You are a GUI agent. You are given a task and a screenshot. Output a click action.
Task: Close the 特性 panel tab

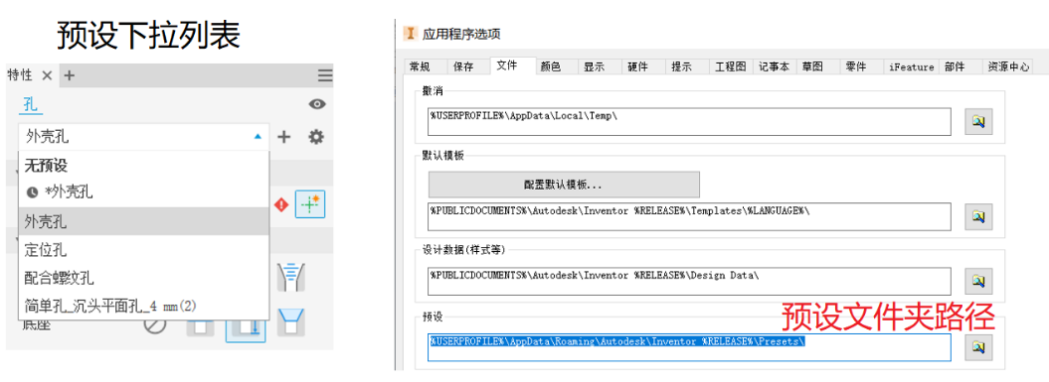[47, 75]
